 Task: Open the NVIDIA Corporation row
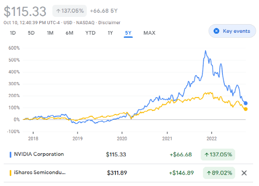(128, 155)
